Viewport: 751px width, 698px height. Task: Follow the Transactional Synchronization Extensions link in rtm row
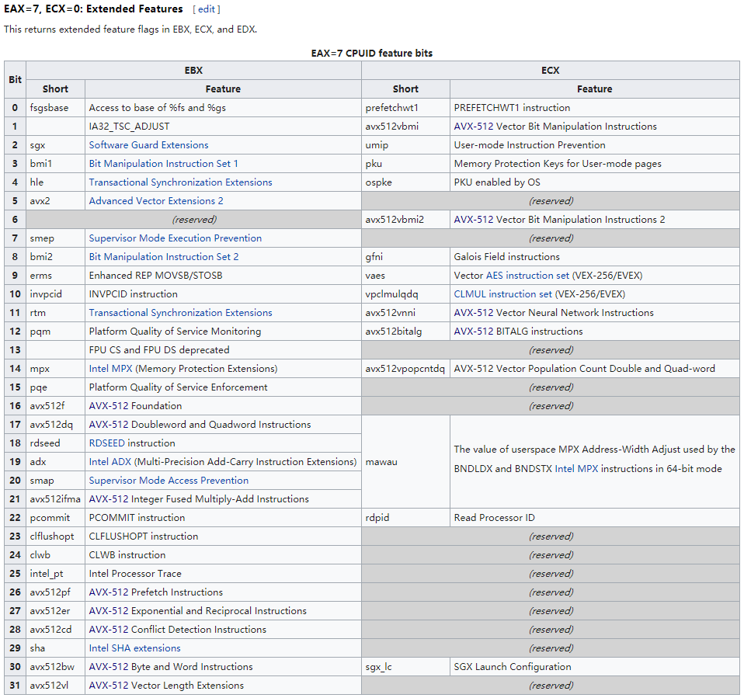(x=180, y=313)
